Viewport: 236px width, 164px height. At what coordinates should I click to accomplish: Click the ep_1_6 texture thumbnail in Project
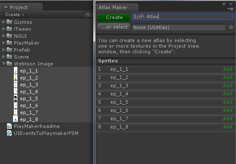tap(16, 105)
